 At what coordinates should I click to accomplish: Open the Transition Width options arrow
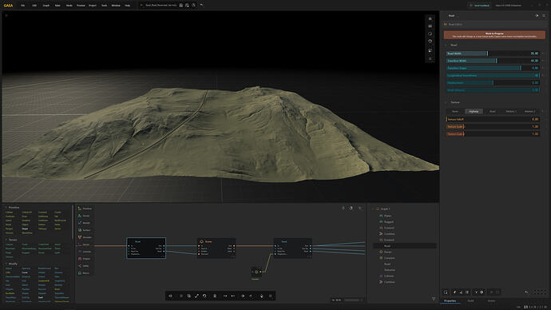tap(542, 61)
